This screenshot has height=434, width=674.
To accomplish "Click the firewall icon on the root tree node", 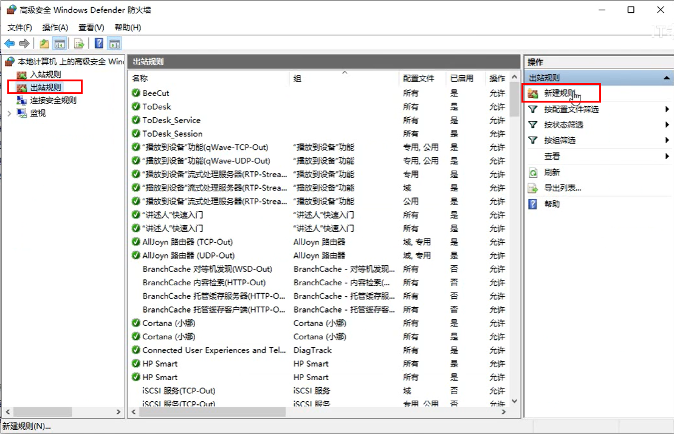I will [x=9, y=61].
